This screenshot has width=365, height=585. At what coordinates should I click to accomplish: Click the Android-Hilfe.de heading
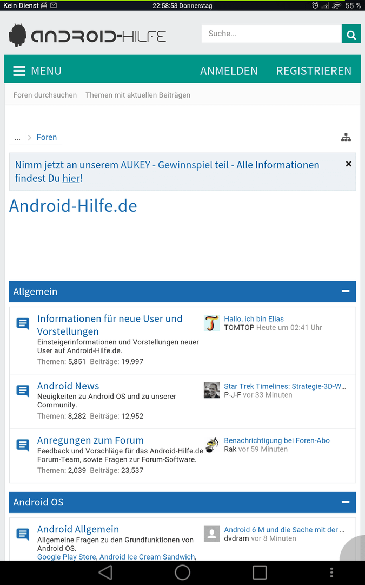tap(73, 206)
